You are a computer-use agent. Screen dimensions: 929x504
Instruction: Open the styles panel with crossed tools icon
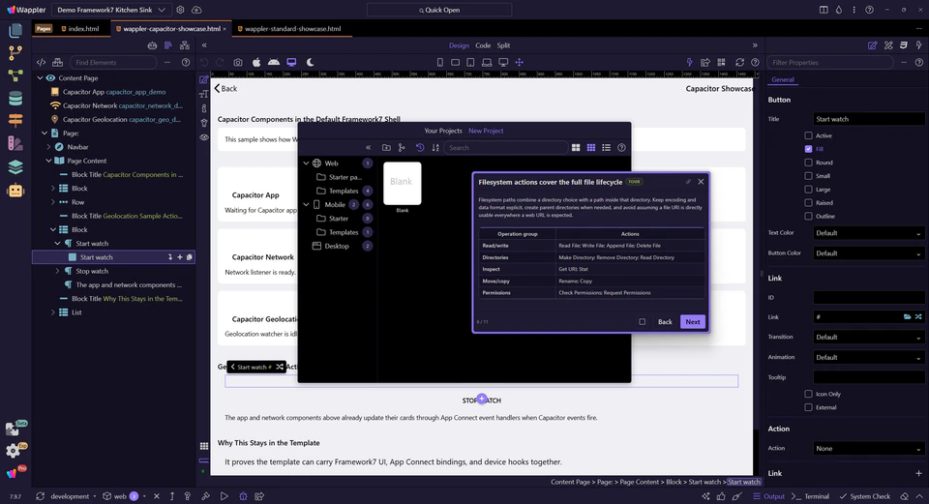888,45
